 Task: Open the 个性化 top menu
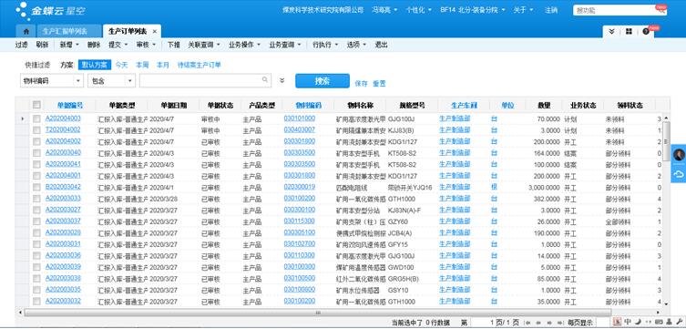(x=419, y=10)
